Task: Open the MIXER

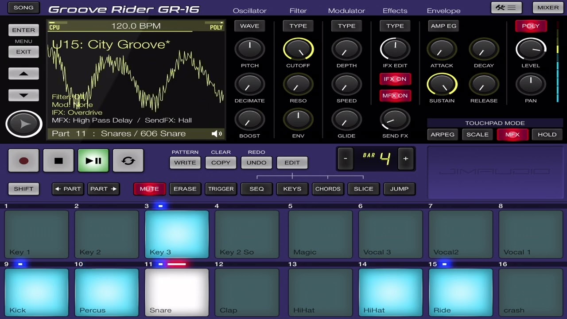Action: click(x=548, y=8)
